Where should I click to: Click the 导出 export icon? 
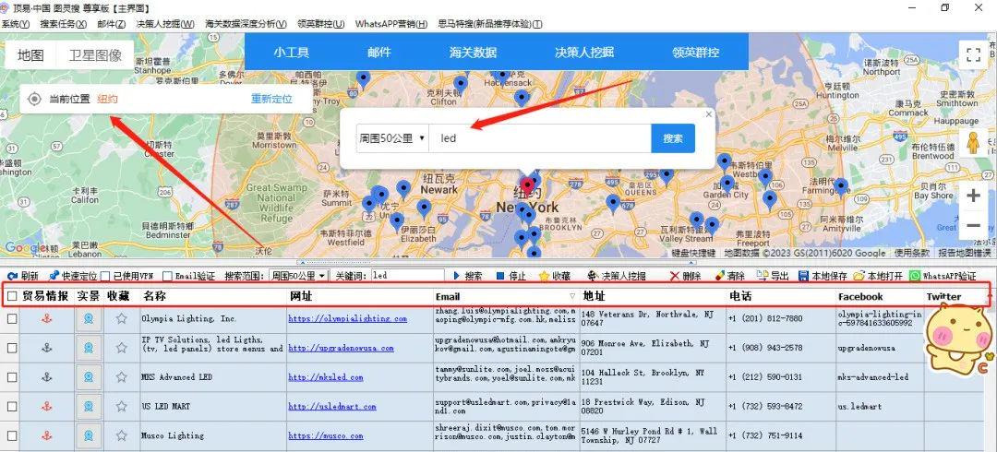coord(763,276)
